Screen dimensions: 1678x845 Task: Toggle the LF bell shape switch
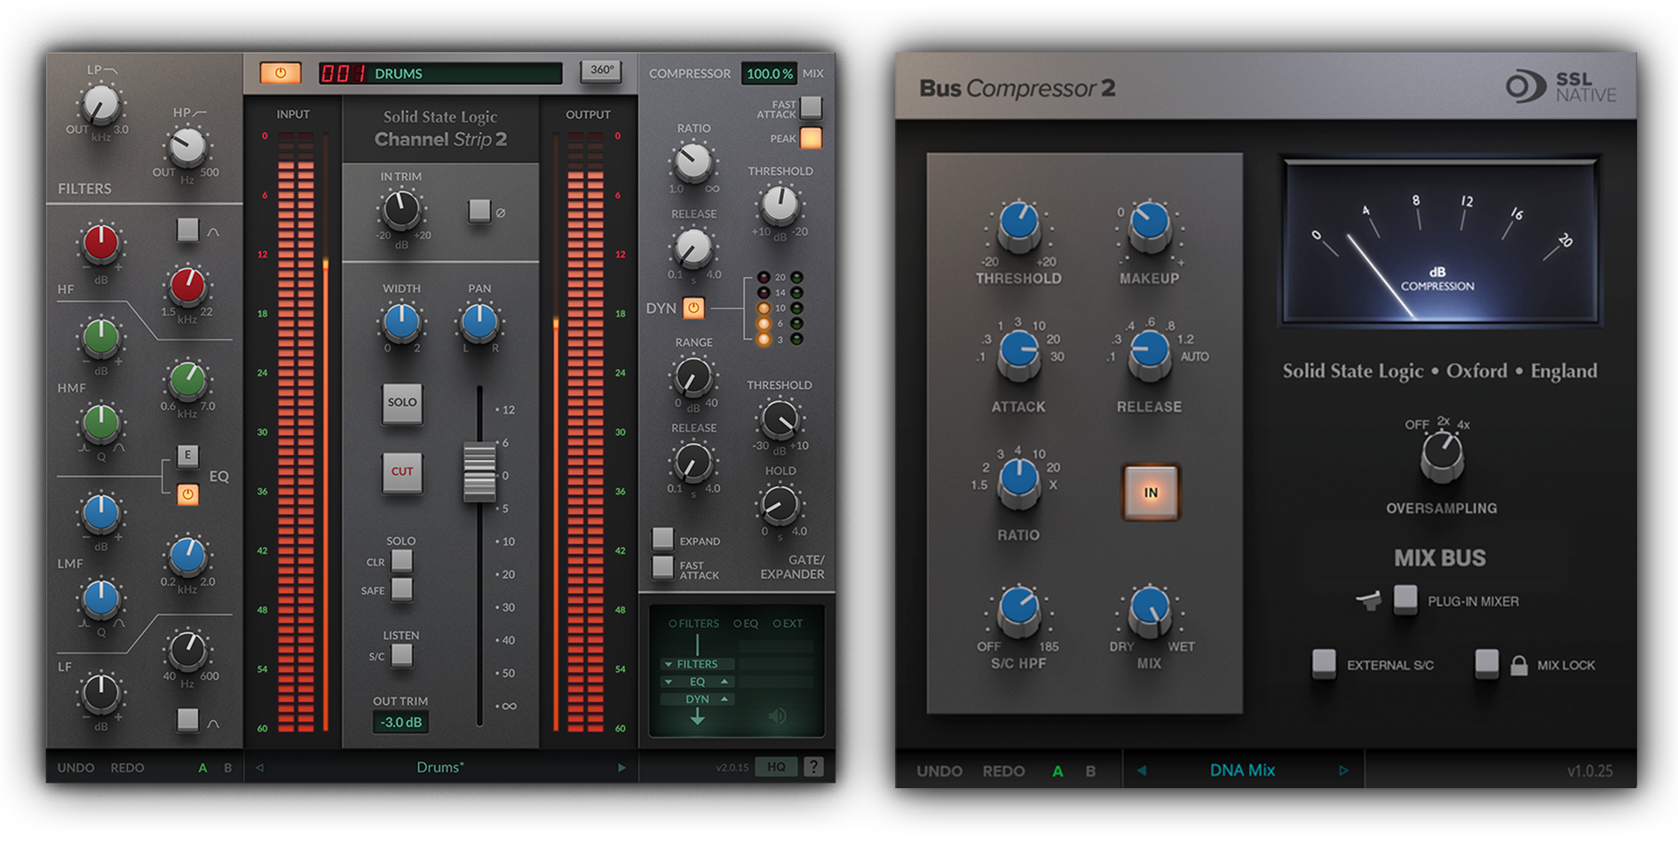pyautogui.click(x=187, y=719)
